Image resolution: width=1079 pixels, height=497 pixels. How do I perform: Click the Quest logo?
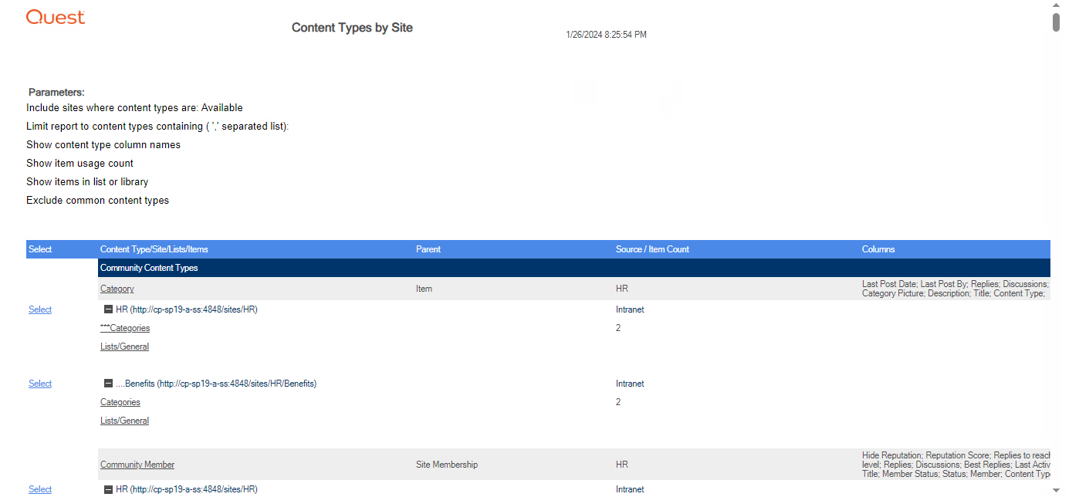pos(55,16)
